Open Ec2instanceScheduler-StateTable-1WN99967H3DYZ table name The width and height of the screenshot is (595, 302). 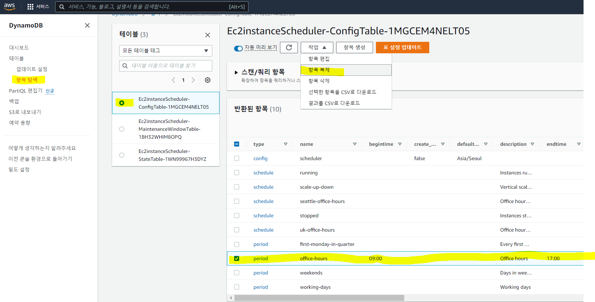(x=173, y=155)
